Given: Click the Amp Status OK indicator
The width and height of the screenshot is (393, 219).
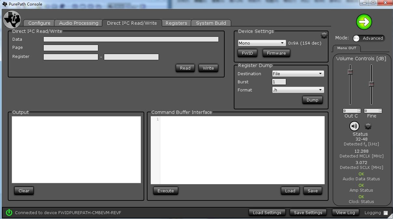Looking at the screenshot, I should pyautogui.click(x=361, y=185).
